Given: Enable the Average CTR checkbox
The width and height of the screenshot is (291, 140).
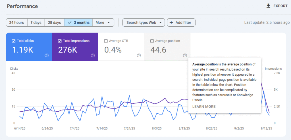Looking at the screenshot, I should pyautogui.click(x=106, y=41).
